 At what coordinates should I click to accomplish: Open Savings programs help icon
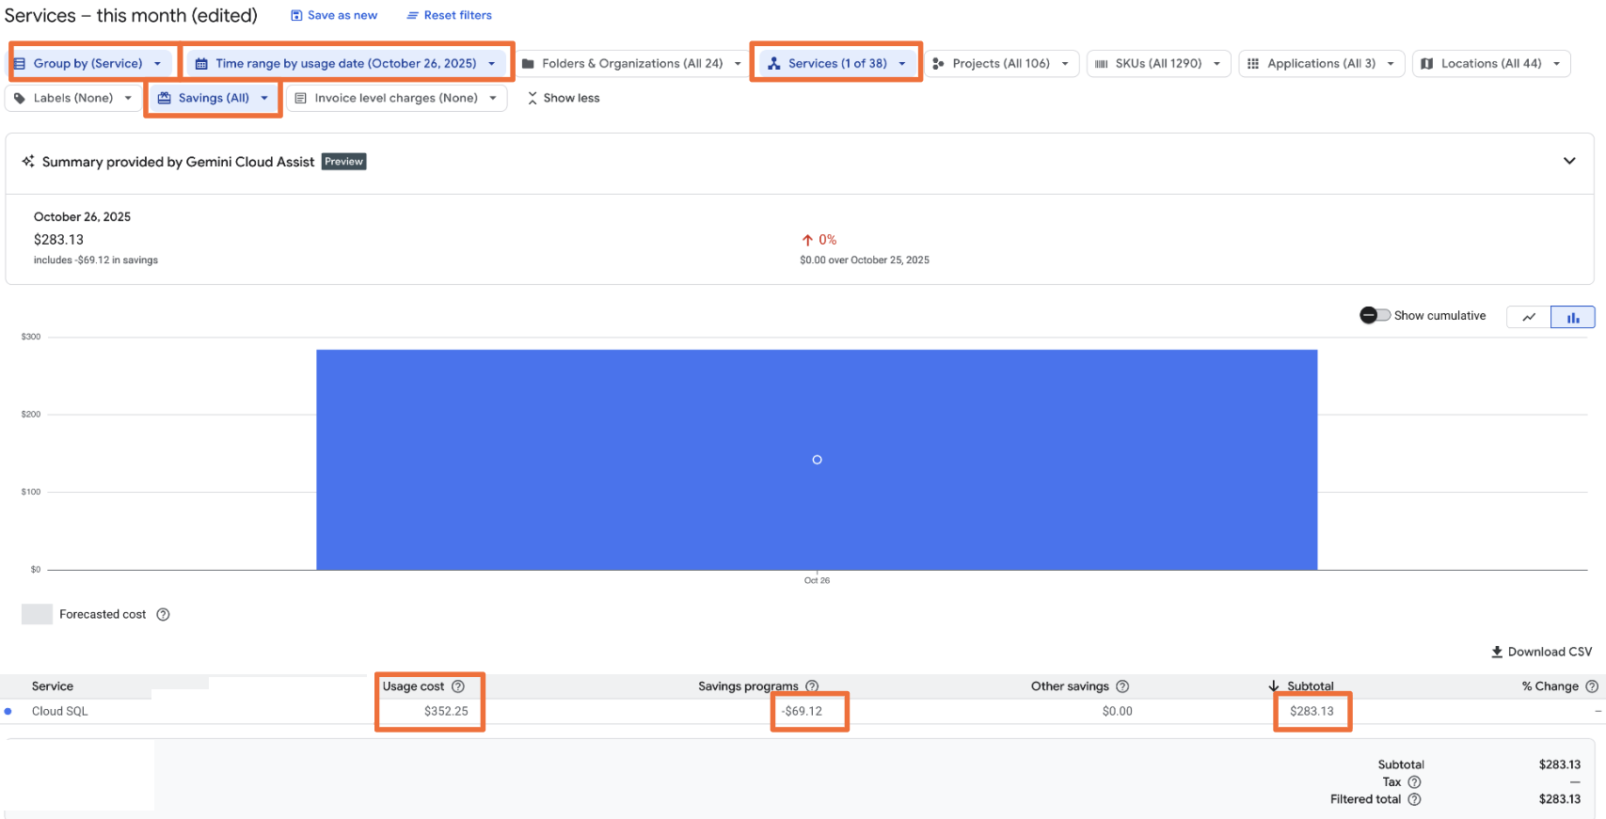pyautogui.click(x=812, y=686)
